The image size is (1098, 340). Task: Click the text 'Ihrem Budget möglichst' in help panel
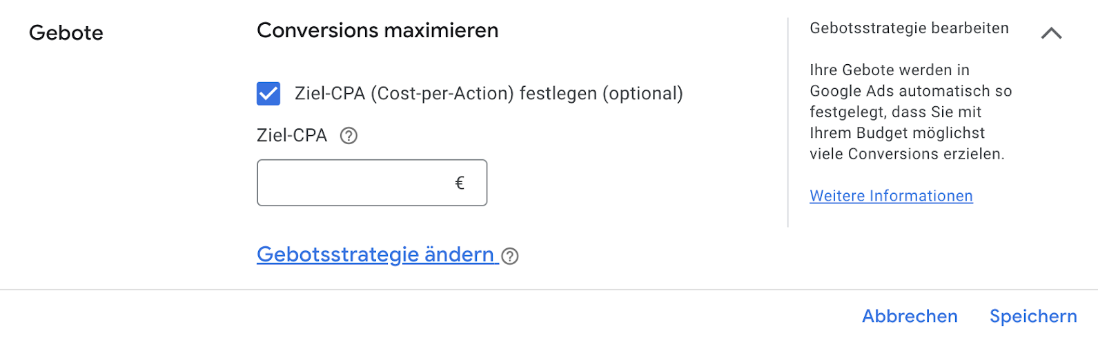click(897, 133)
